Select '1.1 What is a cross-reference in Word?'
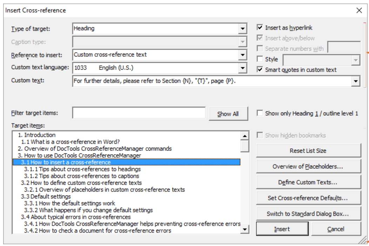 tap(126, 142)
